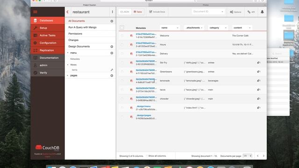Click the Documentation book icon
Screen dimensions: 299x168
coord(36,58)
